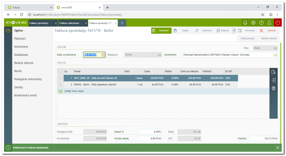
Task: Click the Rabat % input field
Action: click(150, 132)
